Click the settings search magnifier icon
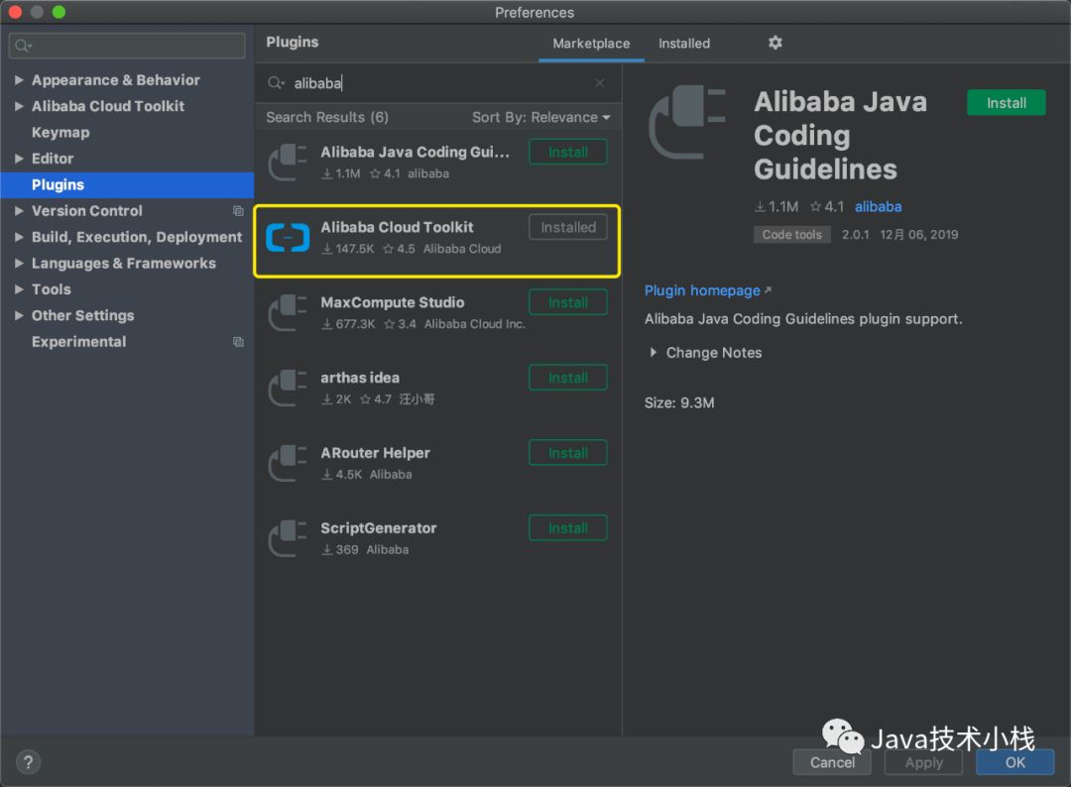 pyautogui.click(x=23, y=46)
